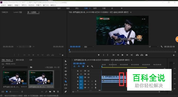The width and height of the screenshot is (178, 97).
Task: Step back one frame in program monitor
Action: pyautogui.click(x=118, y=55)
